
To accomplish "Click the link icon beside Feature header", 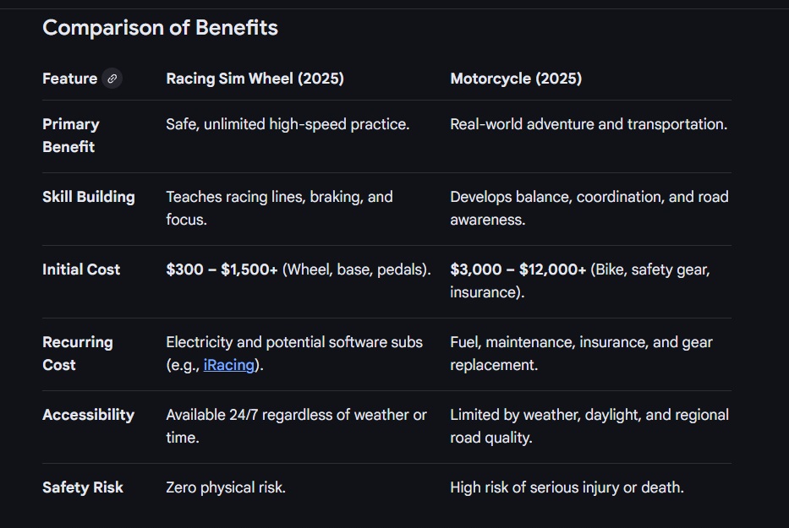I will (x=112, y=79).
